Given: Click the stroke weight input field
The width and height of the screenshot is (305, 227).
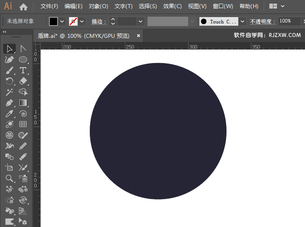Looking at the screenshot, I should pyautogui.click(x=127, y=21).
